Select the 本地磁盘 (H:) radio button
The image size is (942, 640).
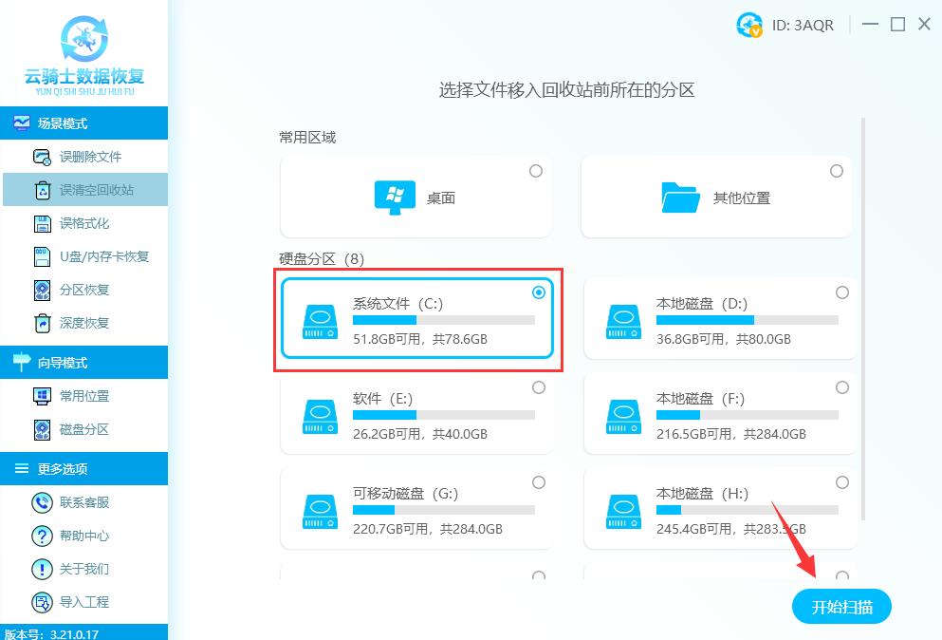point(842,482)
